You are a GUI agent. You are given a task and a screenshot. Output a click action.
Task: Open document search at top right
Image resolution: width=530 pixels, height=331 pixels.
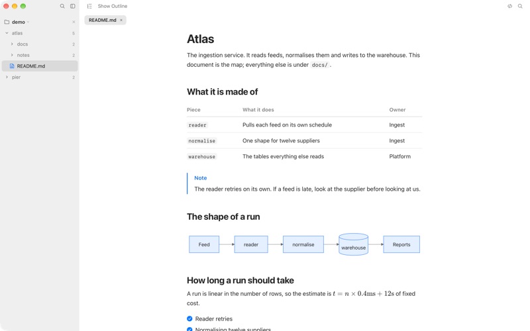pos(520,6)
